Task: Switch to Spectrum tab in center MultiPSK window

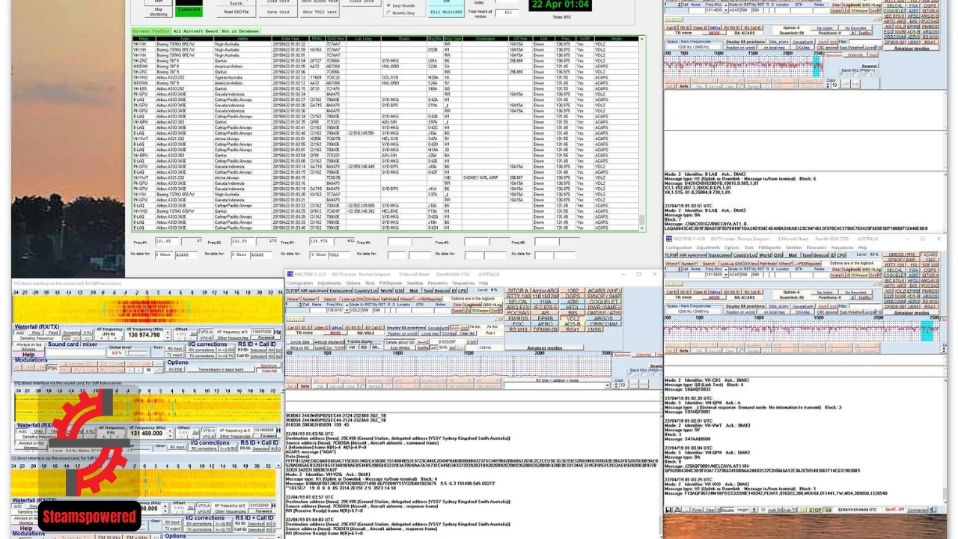Action: point(623,355)
